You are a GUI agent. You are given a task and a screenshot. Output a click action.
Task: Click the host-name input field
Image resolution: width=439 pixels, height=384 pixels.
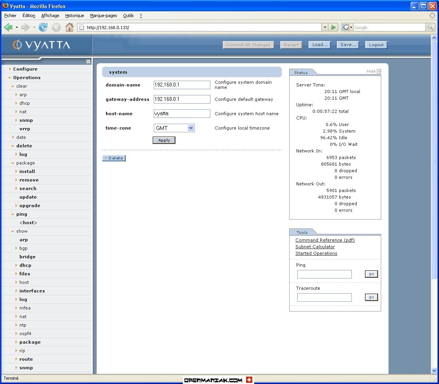182,114
